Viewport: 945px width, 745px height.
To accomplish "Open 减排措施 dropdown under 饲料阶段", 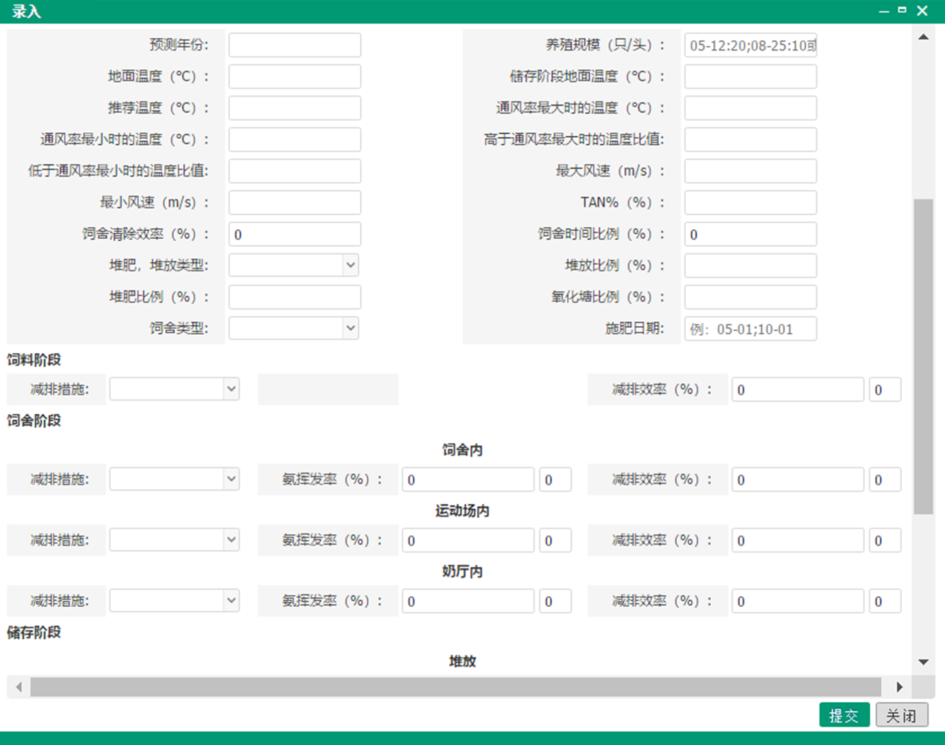I will pyautogui.click(x=174, y=389).
